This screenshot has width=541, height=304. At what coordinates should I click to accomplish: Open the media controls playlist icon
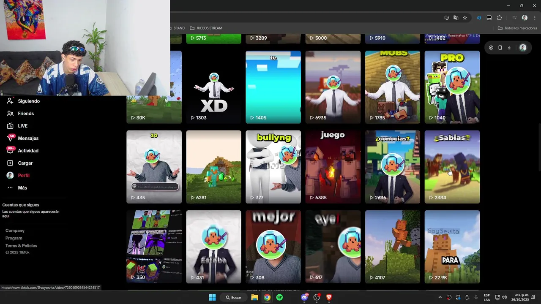[514, 18]
